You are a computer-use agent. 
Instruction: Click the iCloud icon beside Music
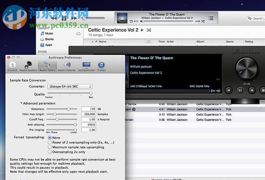click(x=78, y=34)
